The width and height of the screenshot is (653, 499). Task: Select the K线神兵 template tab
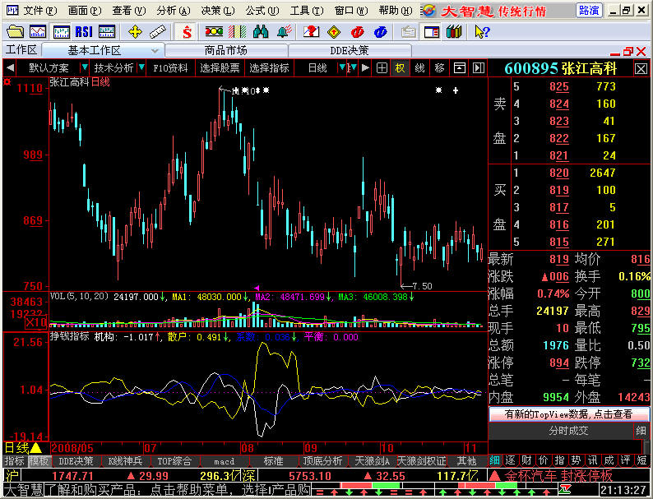[x=125, y=461]
